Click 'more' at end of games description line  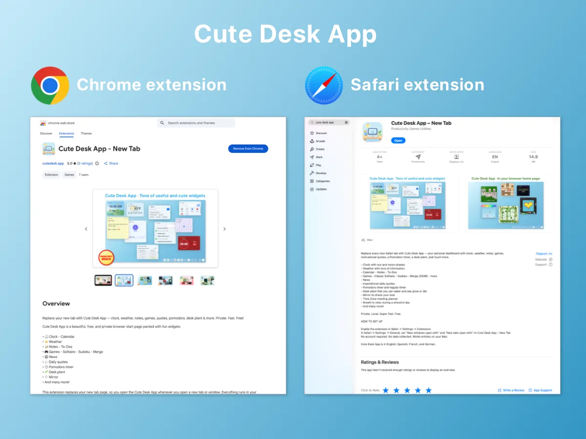coord(434,276)
